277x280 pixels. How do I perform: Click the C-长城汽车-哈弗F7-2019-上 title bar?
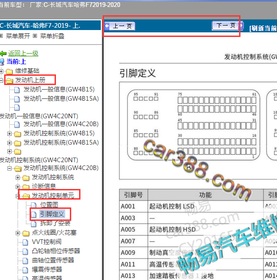[x=50, y=25]
